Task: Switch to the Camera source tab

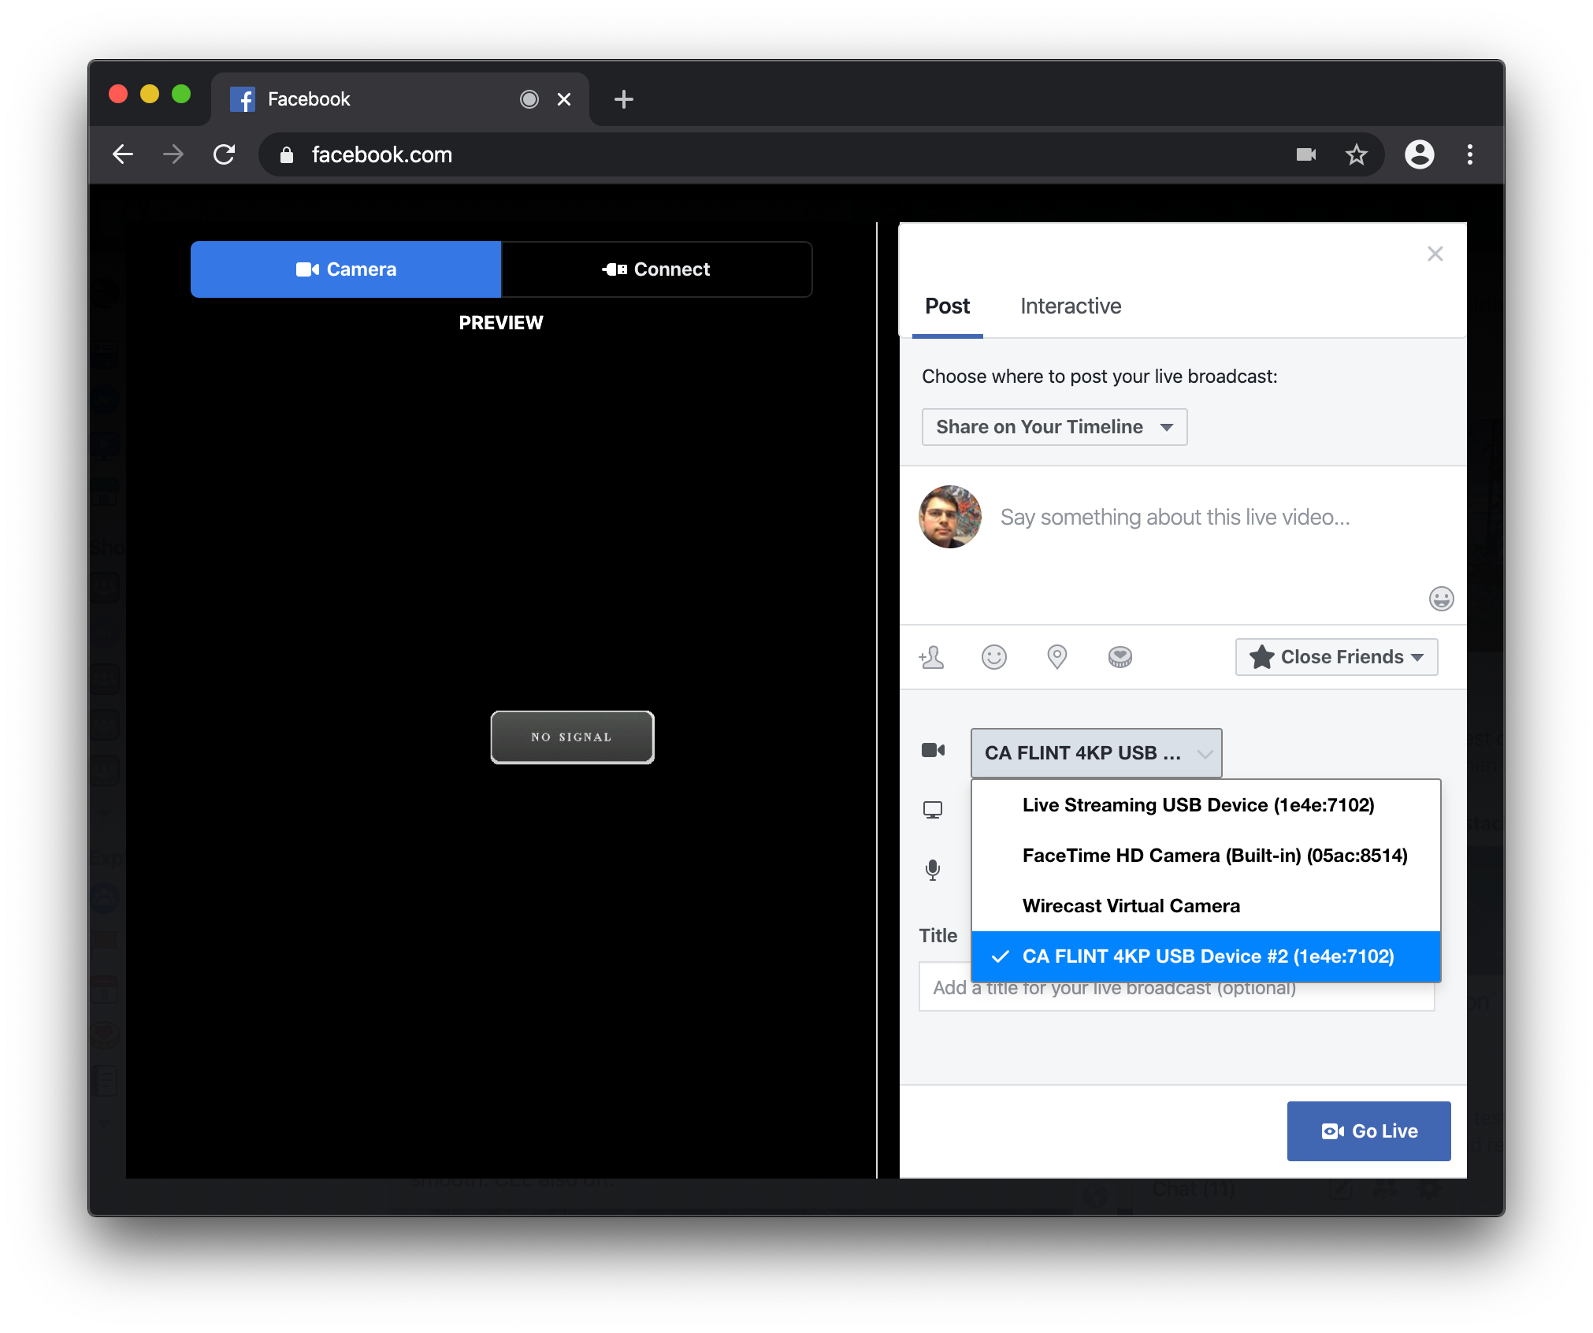Action: pos(346,269)
